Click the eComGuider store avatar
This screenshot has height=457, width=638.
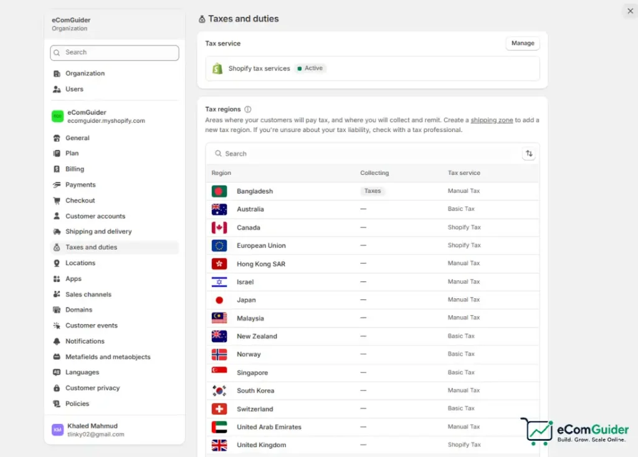58,116
